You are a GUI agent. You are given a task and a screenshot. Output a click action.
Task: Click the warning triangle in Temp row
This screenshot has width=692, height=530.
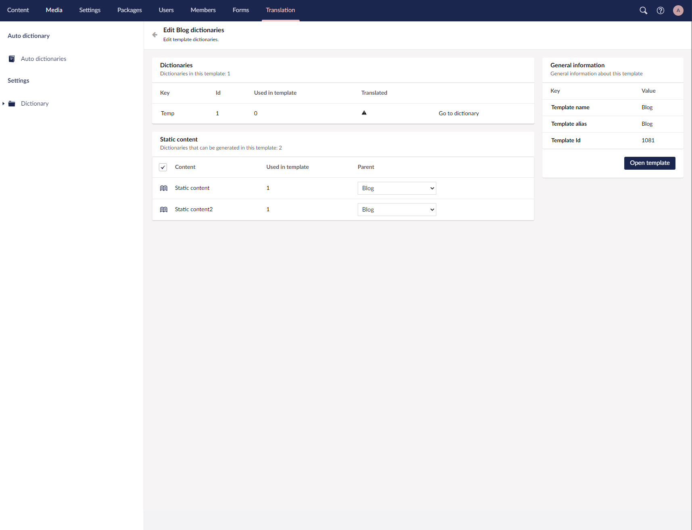(364, 113)
